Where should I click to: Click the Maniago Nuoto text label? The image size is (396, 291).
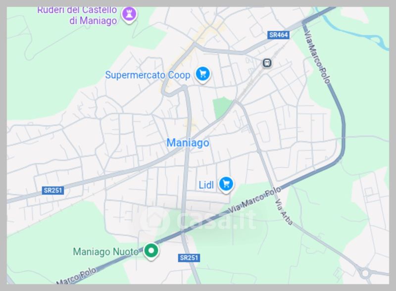click(105, 251)
